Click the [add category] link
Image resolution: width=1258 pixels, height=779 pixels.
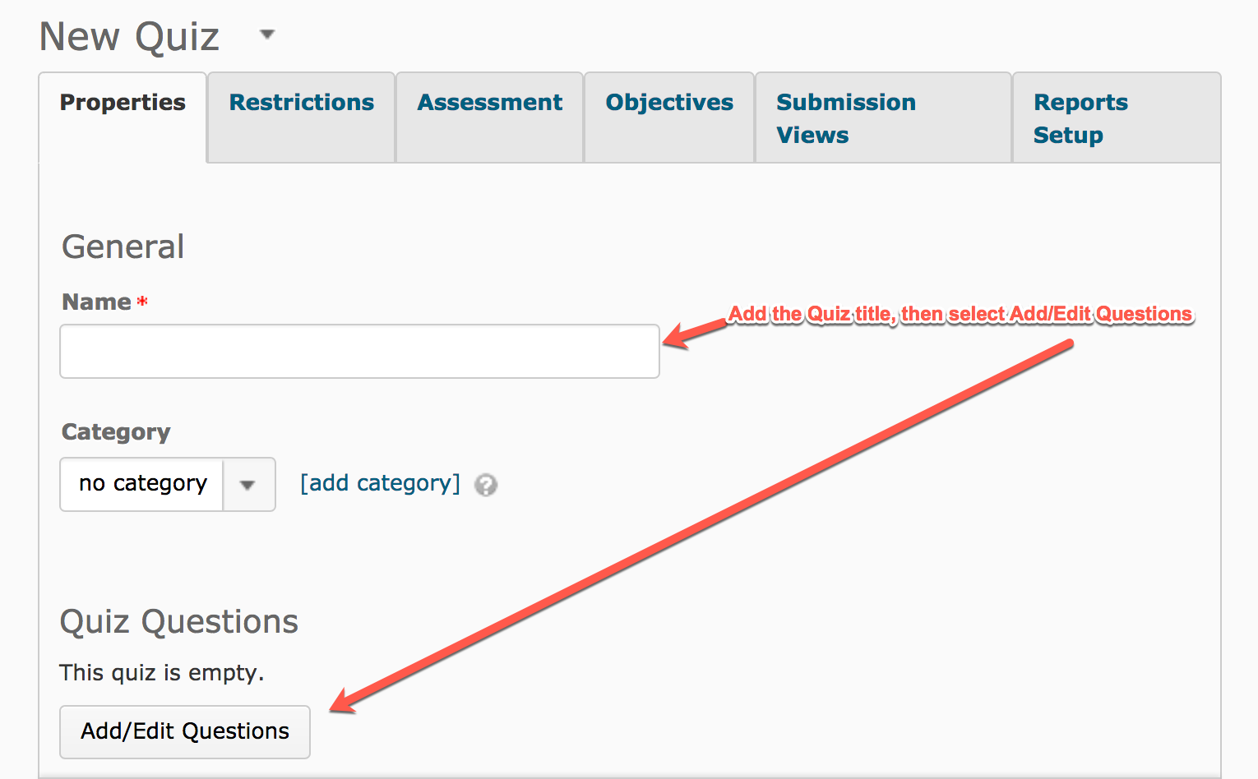point(380,483)
